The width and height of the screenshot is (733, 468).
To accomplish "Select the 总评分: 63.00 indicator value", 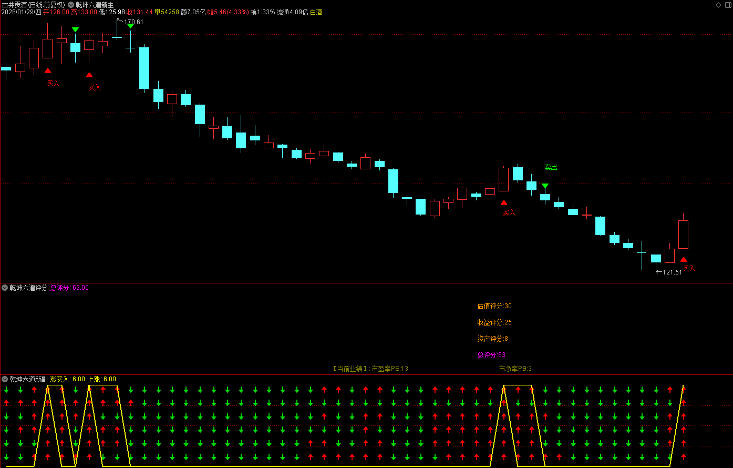I will [69, 288].
